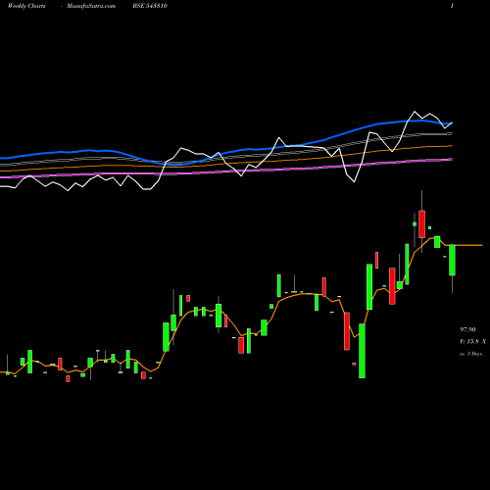Viewport: 490px width, 490px height.
Task: Click the red candlestick at the chart's highest peak
Action: pyautogui.click(x=421, y=224)
